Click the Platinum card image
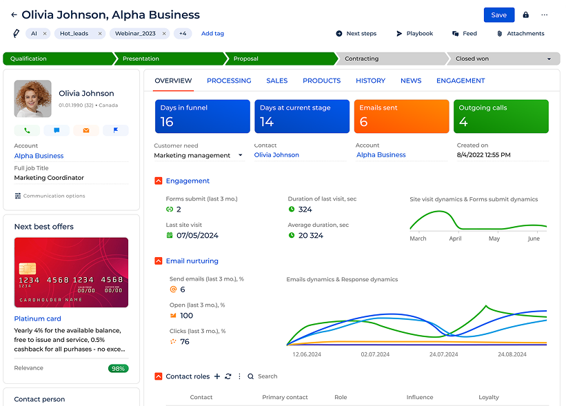 (71, 272)
